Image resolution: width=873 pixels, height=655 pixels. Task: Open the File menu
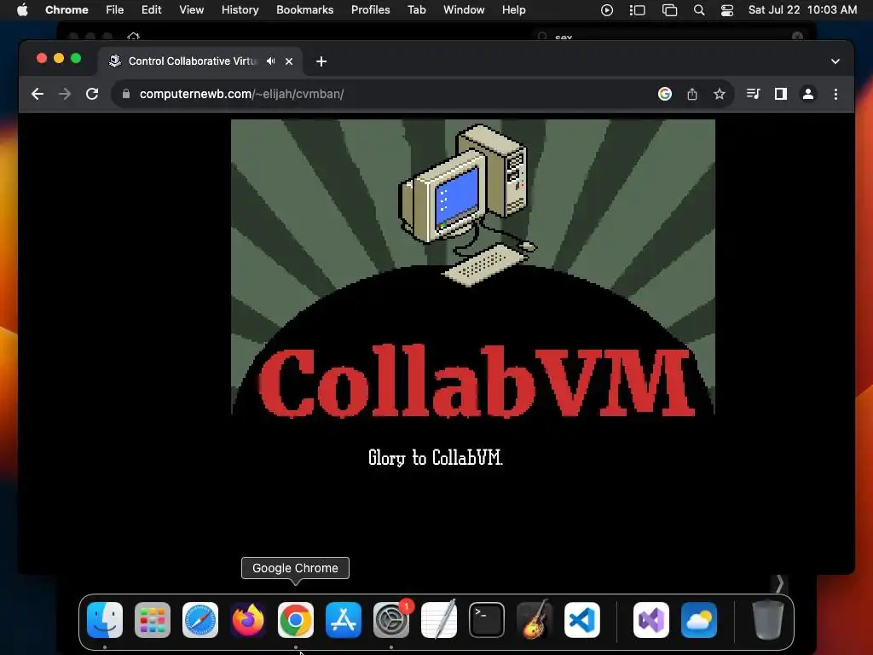(115, 10)
